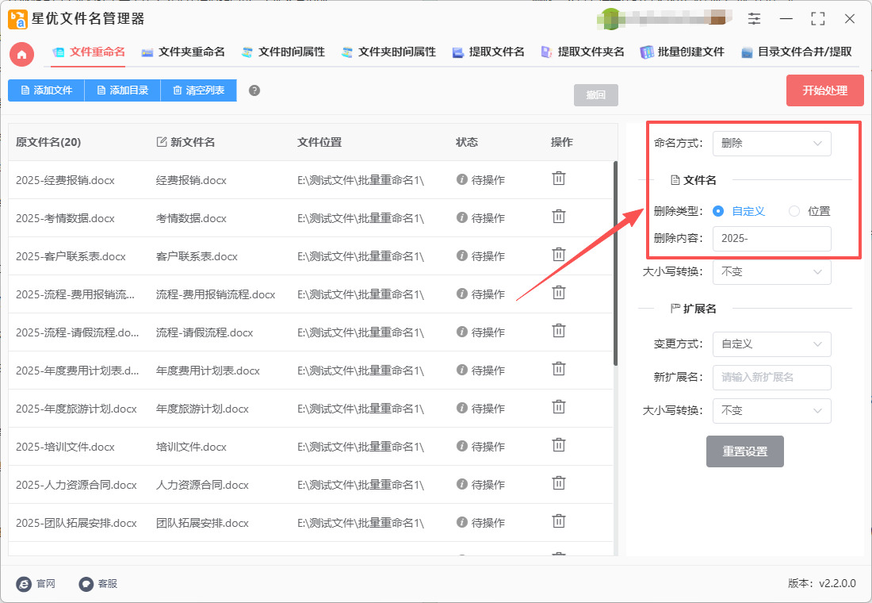This screenshot has width=872, height=603.
Task: Click the 新扩展名 input field
Action: point(772,378)
